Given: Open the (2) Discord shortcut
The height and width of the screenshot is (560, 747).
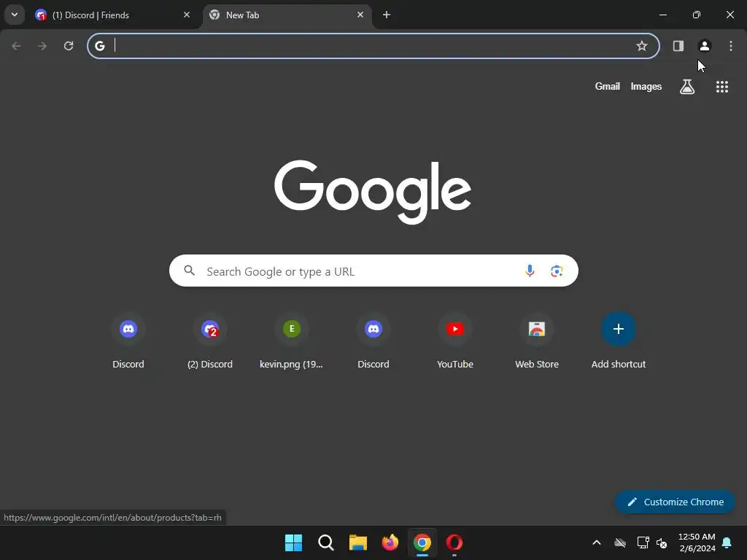Looking at the screenshot, I should [210, 341].
